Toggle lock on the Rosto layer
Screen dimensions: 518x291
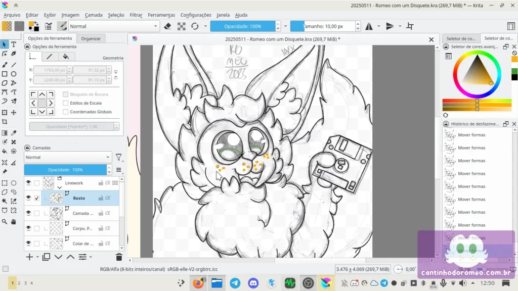tap(101, 198)
